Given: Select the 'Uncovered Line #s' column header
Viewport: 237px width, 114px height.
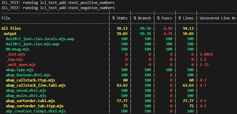Looking at the screenshot, I should tap(218, 18).
